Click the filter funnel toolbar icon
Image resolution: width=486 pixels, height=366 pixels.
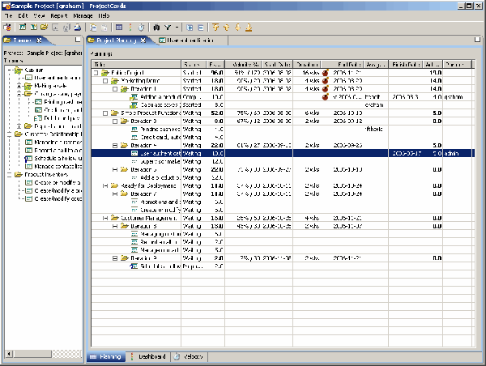[x=167, y=27]
